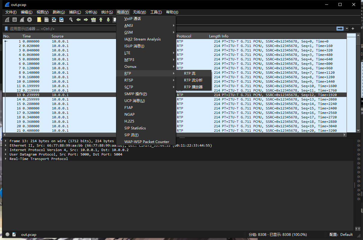Click the stop capture square icon
The height and width of the screenshot is (240, 363).
[15, 20]
